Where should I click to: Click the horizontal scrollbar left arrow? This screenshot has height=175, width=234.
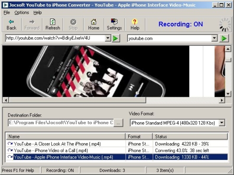point(6,100)
